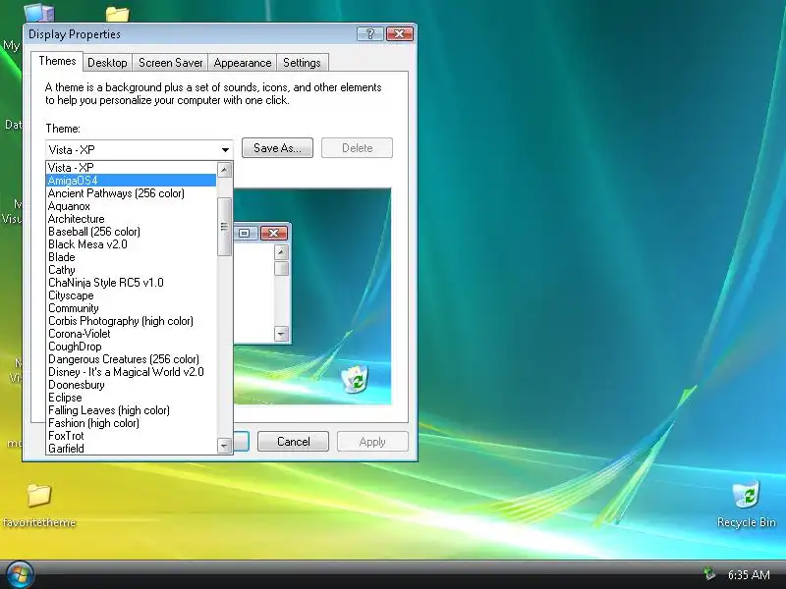Viewport: 786px width, 589px height.
Task: Choose the Doonesbury theme
Action: [x=132, y=385]
